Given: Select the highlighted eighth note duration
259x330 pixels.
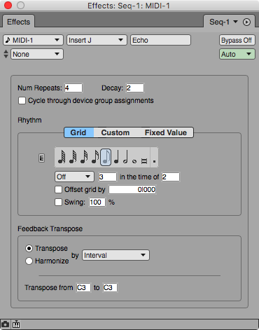Looking at the screenshot, I should (x=106, y=157).
